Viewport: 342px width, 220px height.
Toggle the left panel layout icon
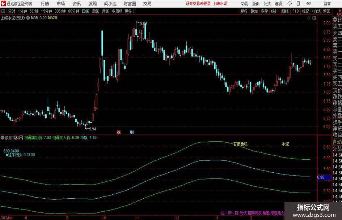3,11
